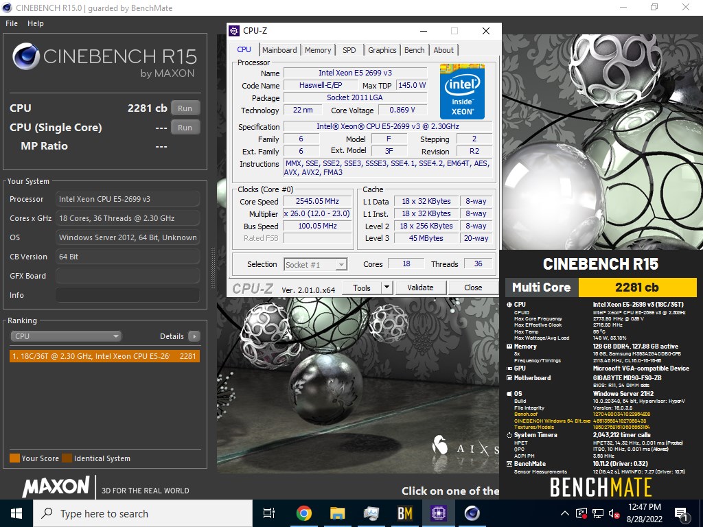Switch to the Bench tab
This screenshot has height=527, width=703.
(414, 50)
